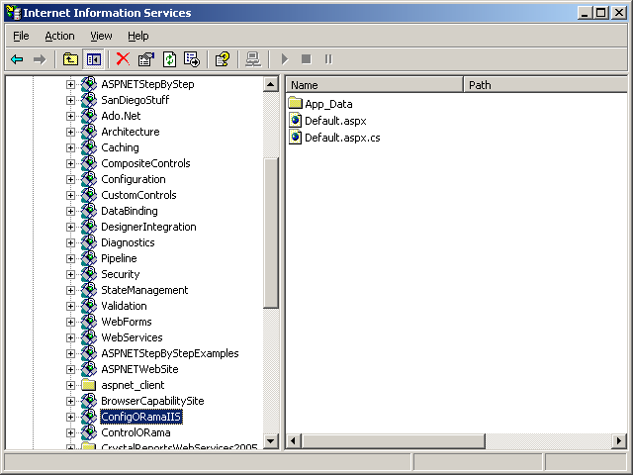Select the ControlORama tree item
This screenshot has height=475, width=633.
coord(136,432)
